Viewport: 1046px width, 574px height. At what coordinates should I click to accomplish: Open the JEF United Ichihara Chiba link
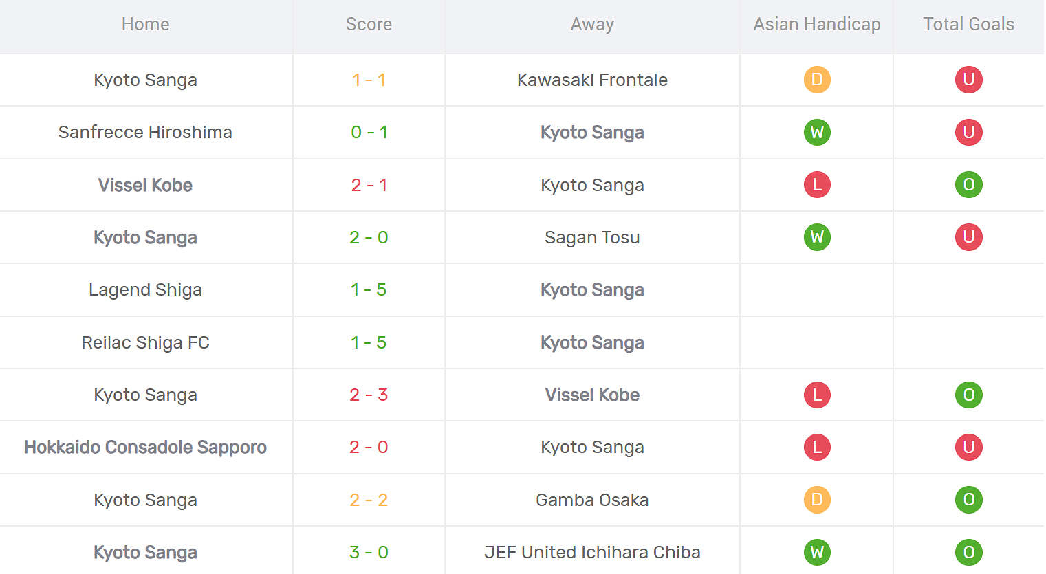[592, 553]
